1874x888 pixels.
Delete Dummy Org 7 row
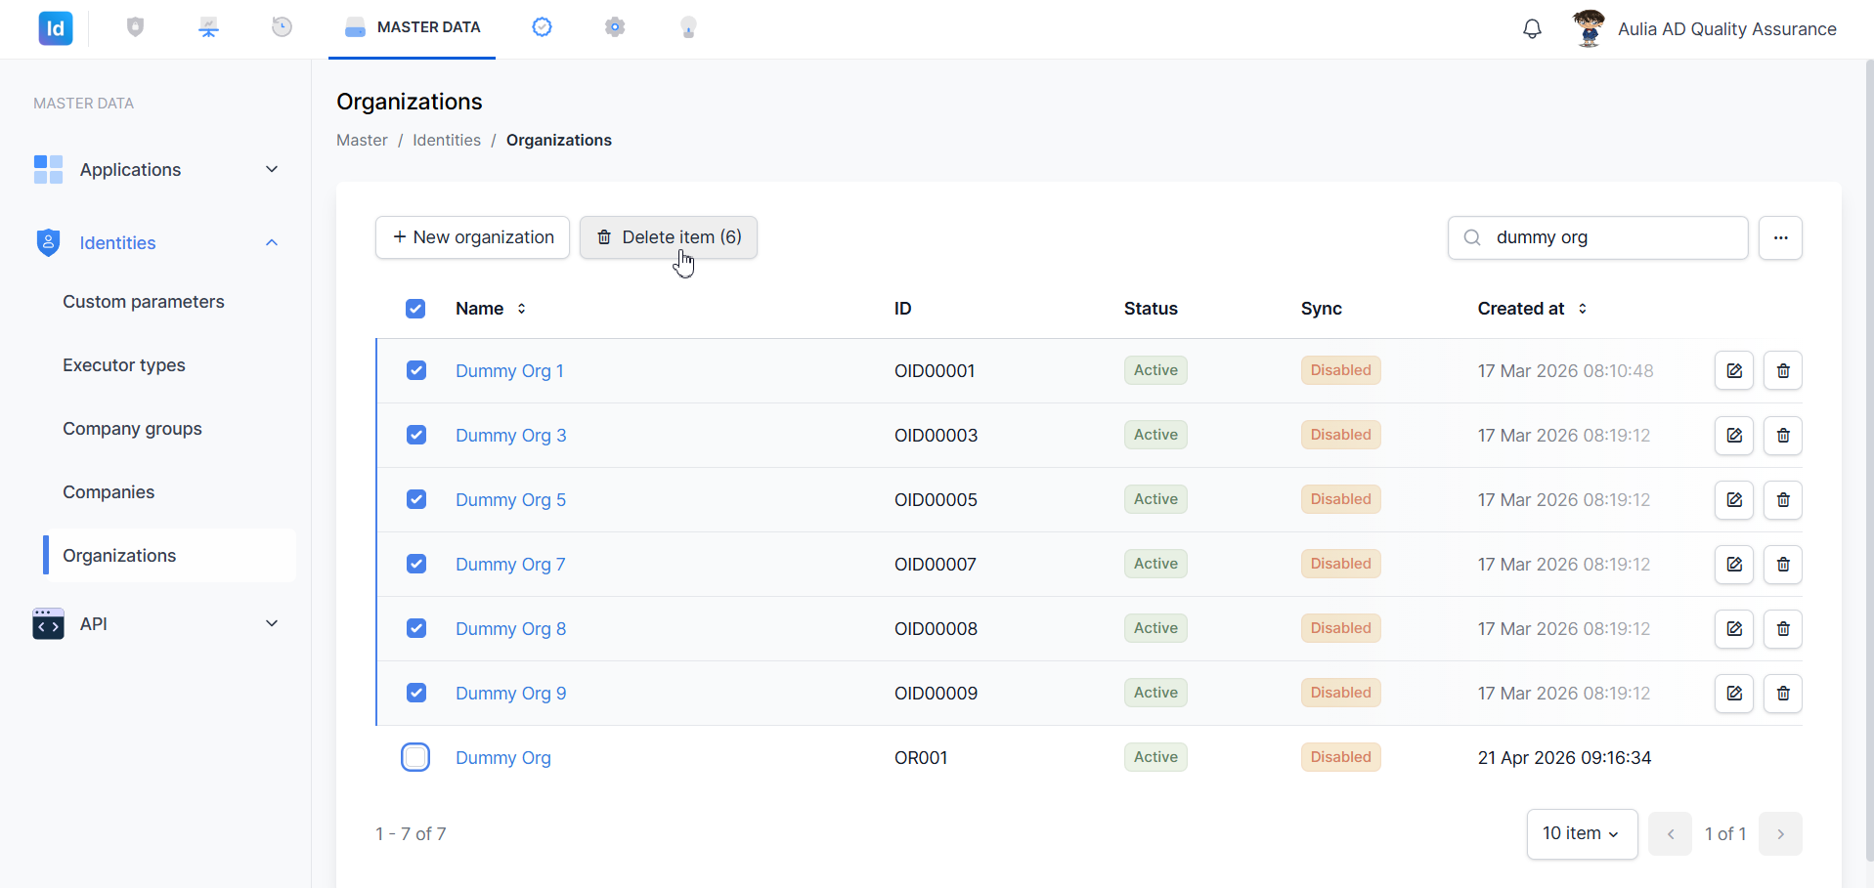point(1783,565)
